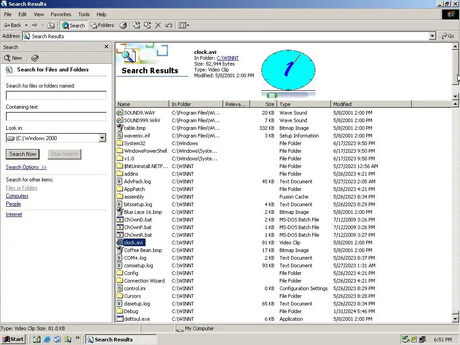This screenshot has height=345, width=460.
Task: Select the AdvPack.log file icon
Action: coord(119,181)
